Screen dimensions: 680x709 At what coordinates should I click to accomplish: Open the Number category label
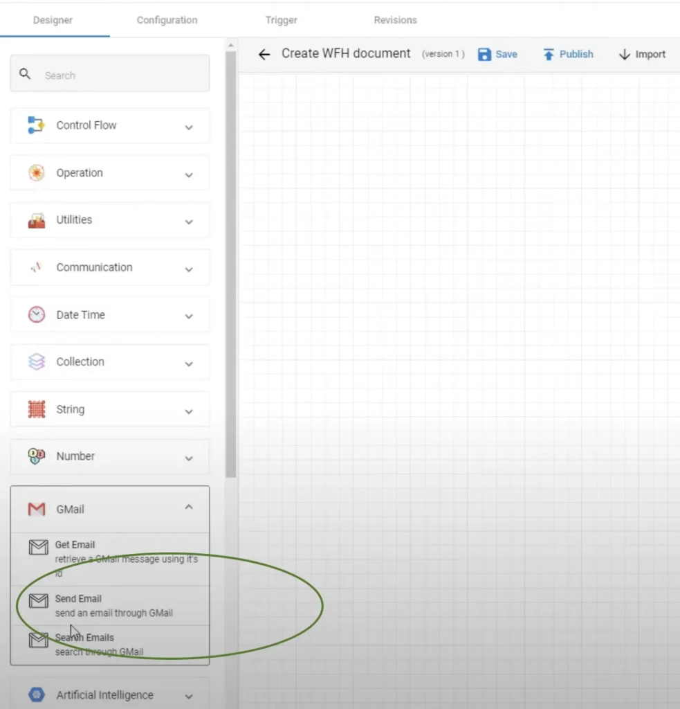tap(75, 456)
